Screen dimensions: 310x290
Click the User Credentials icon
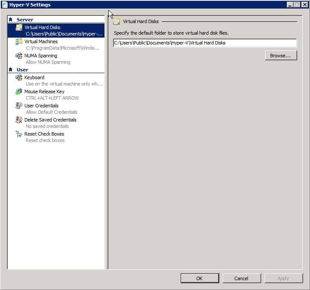pyautogui.click(x=19, y=106)
